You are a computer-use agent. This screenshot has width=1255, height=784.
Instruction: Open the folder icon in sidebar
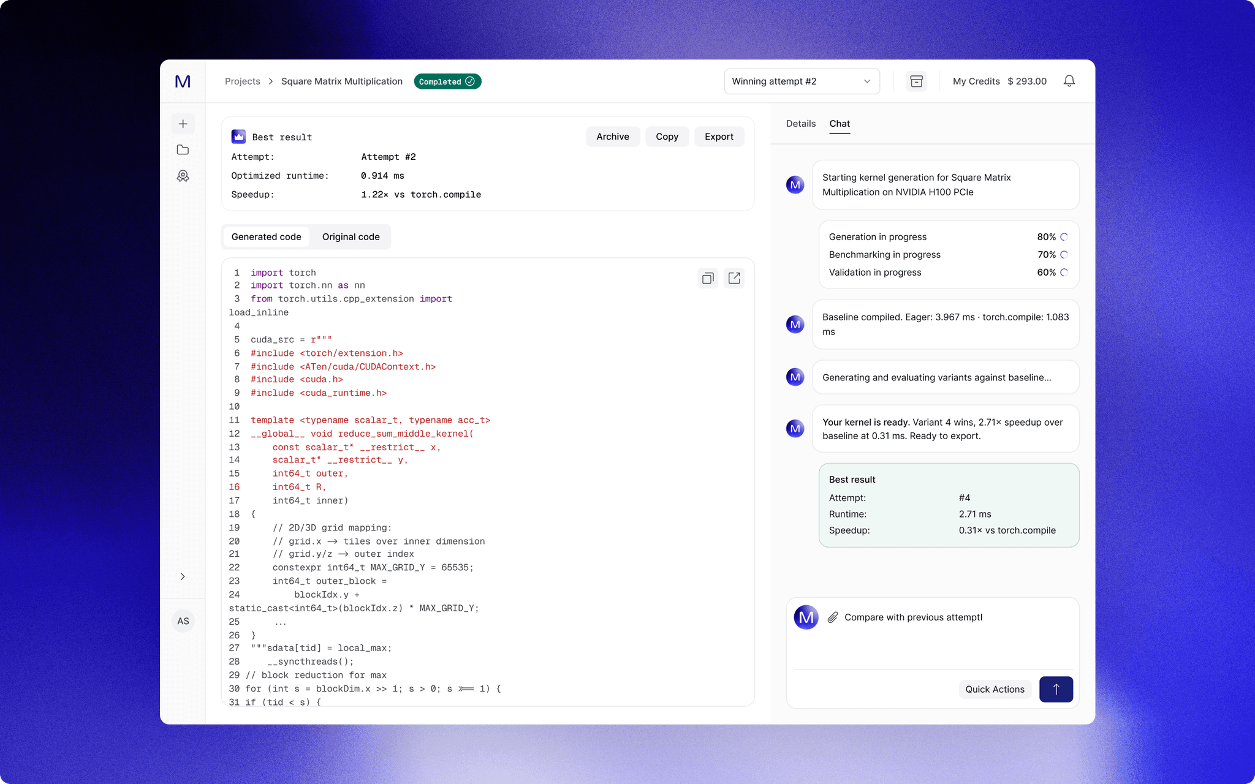pyautogui.click(x=183, y=150)
